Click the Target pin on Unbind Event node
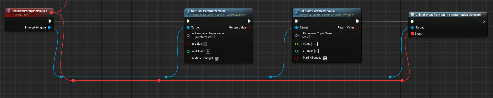The image size is (493, 98). (412, 27)
